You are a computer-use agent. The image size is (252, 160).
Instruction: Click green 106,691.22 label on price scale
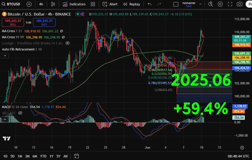coord(242,54)
